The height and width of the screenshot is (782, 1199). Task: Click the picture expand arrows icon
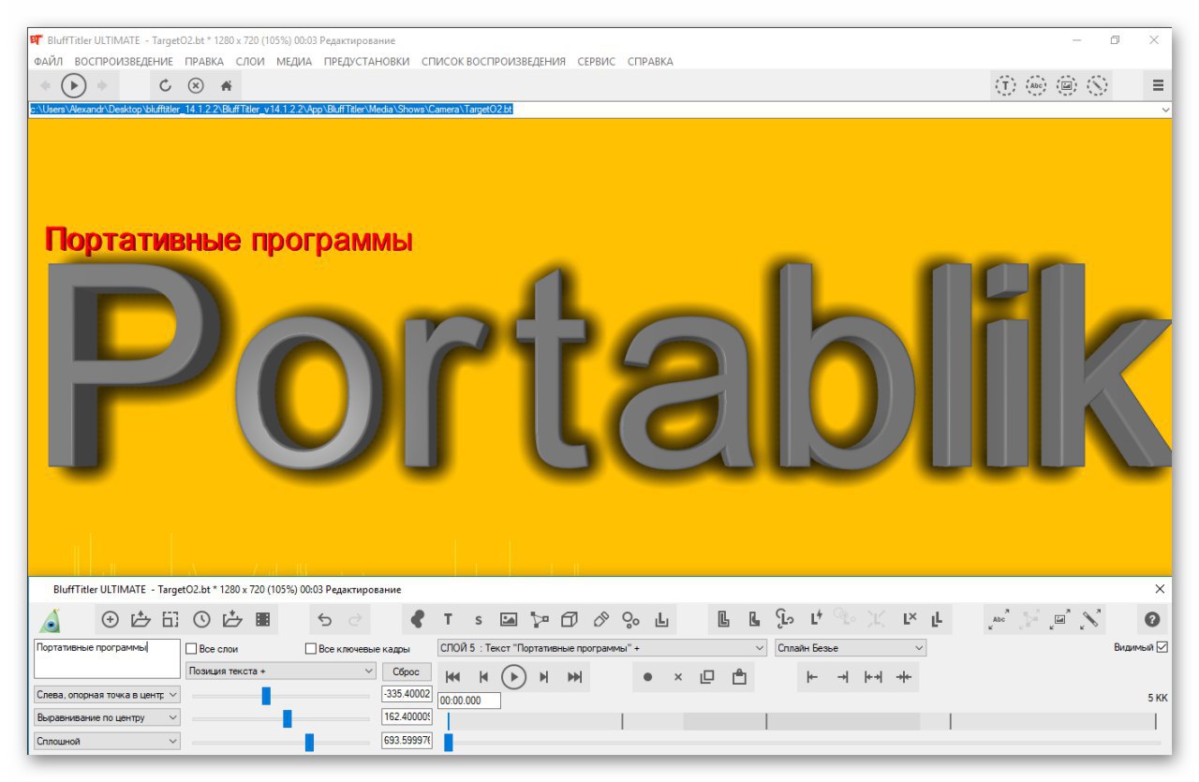click(x=1060, y=619)
